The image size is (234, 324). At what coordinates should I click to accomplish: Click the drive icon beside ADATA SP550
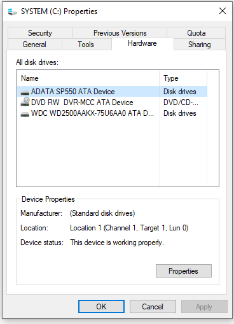coord(25,92)
